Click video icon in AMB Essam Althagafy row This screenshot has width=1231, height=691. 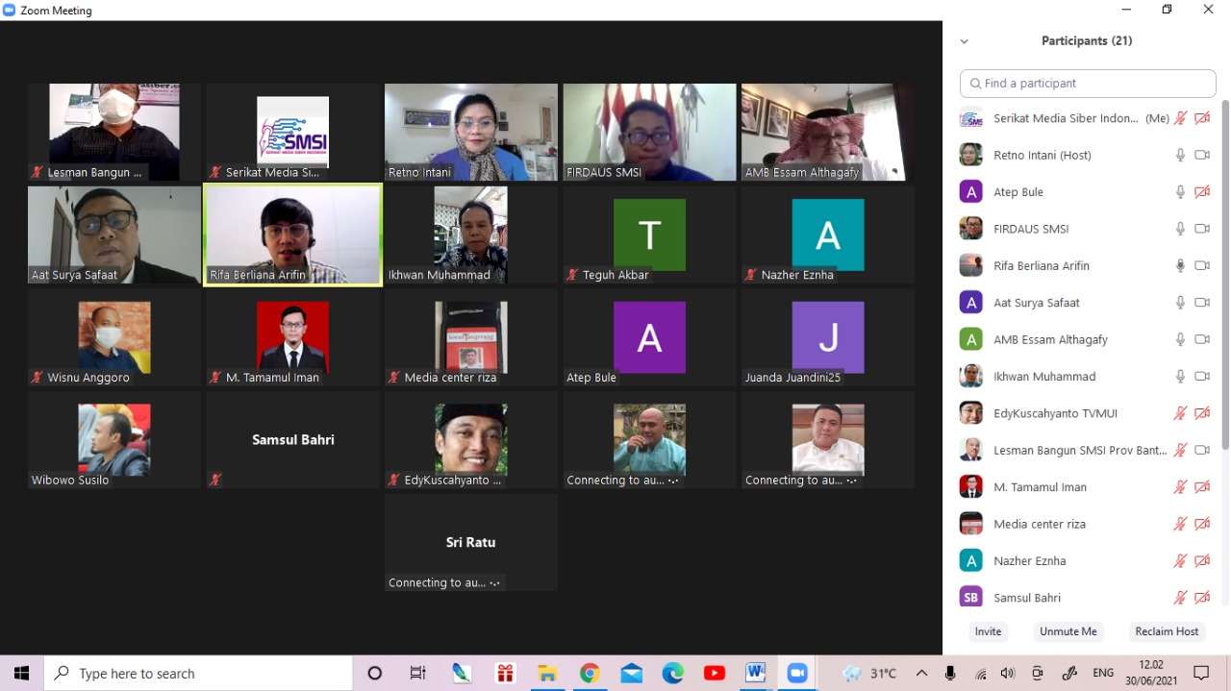1202,339
